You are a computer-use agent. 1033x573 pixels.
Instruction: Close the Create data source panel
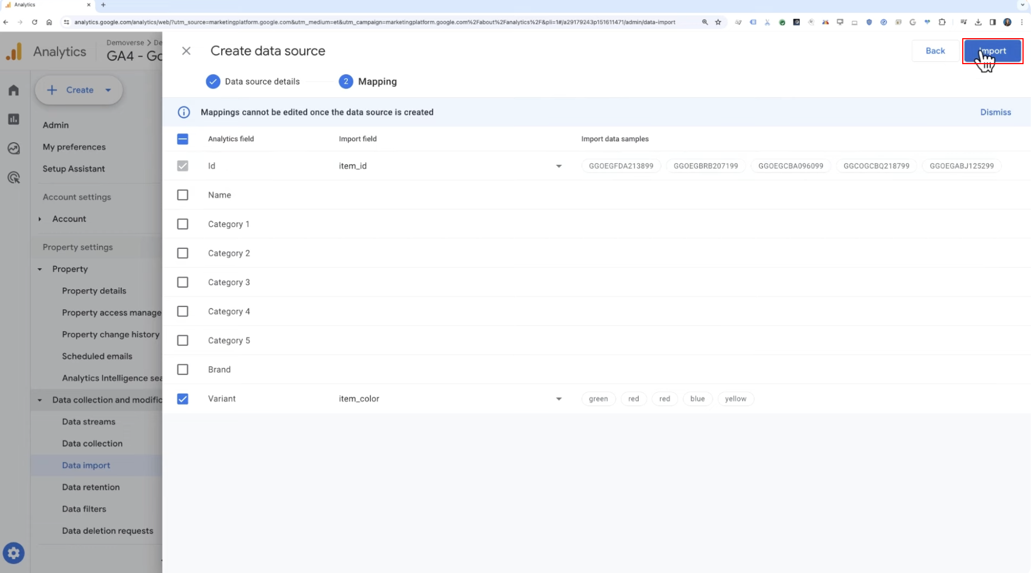click(186, 51)
